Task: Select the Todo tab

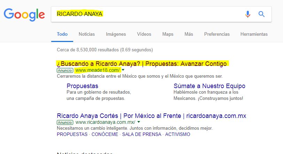Action: [62, 34]
